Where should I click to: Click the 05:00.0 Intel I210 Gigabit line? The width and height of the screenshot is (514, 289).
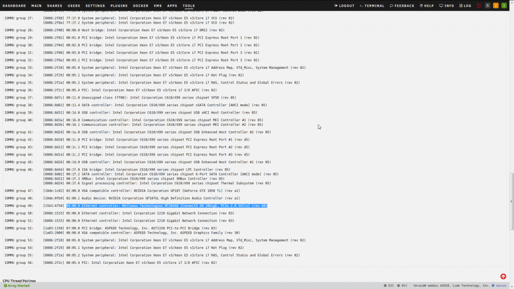pyautogui.click(x=139, y=213)
